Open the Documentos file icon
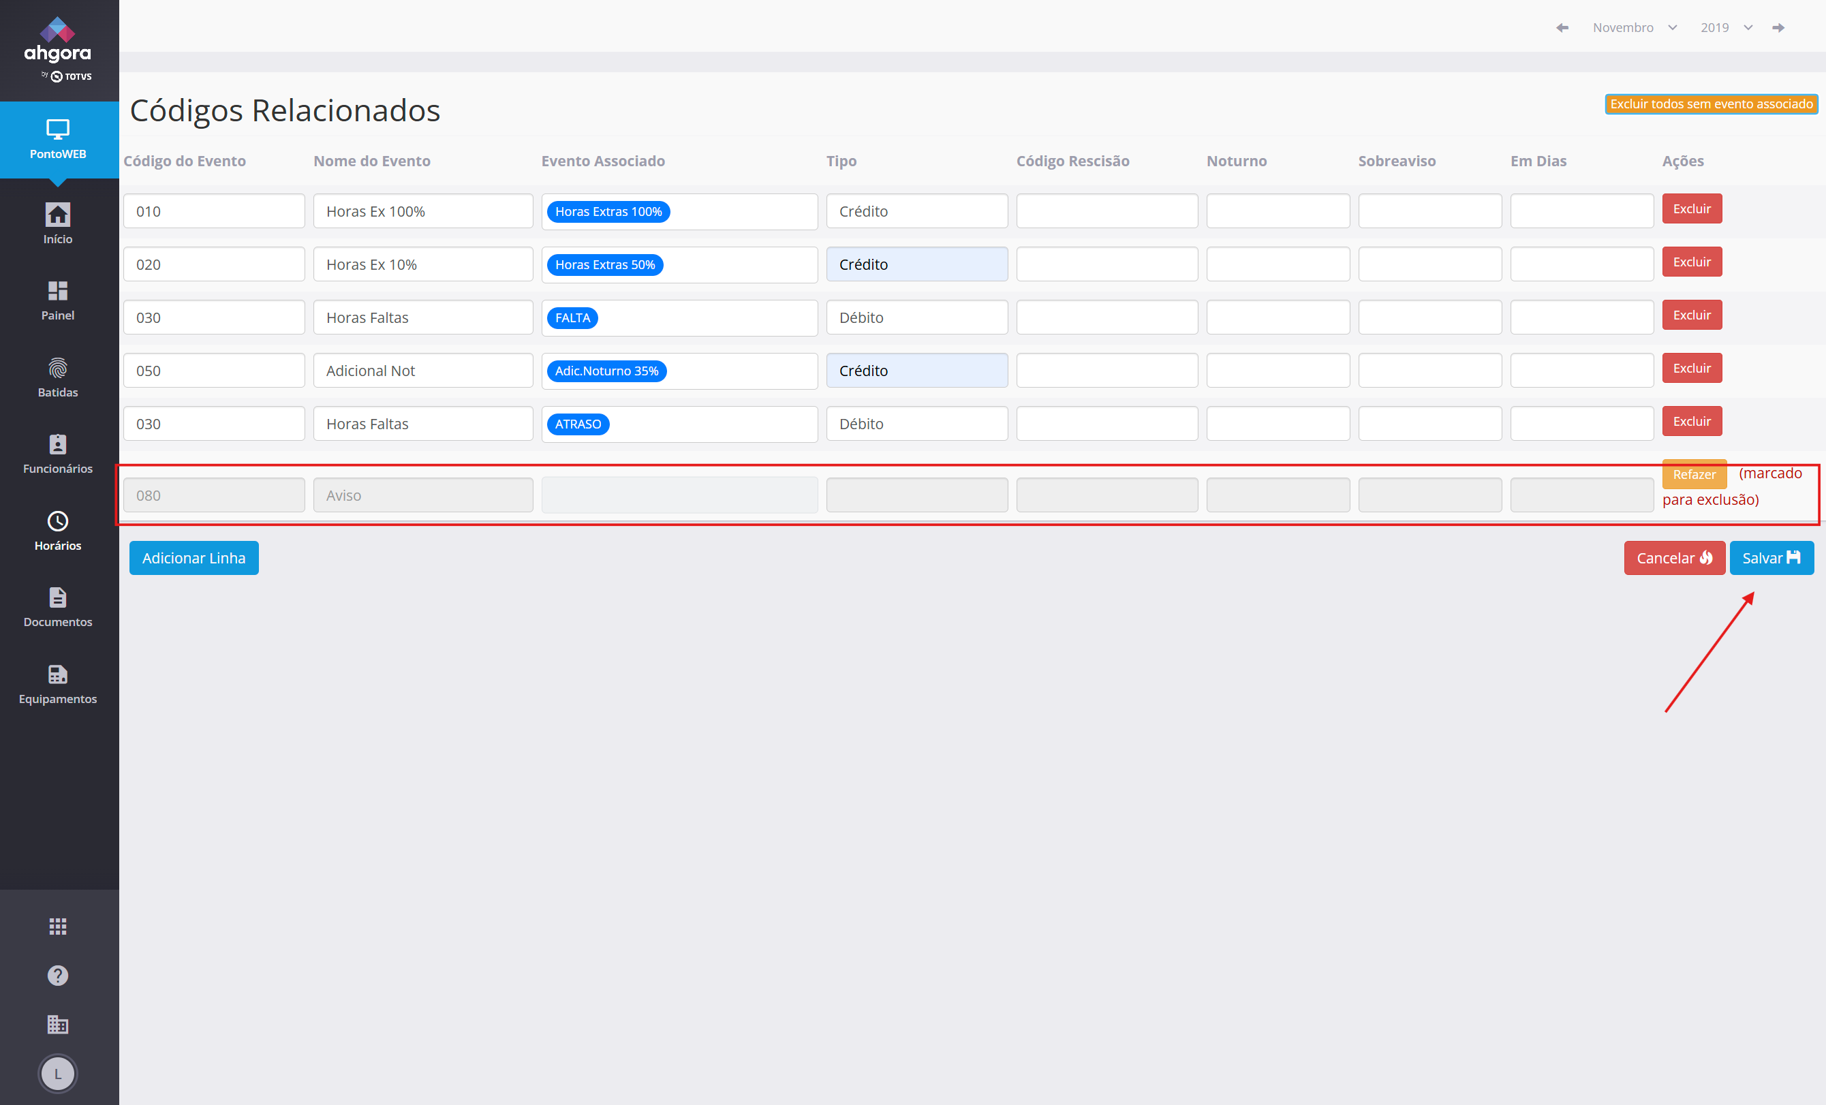The image size is (1826, 1105). point(58,598)
